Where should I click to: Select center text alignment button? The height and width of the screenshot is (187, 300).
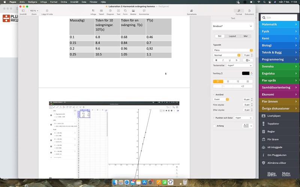click(x=228, y=81)
